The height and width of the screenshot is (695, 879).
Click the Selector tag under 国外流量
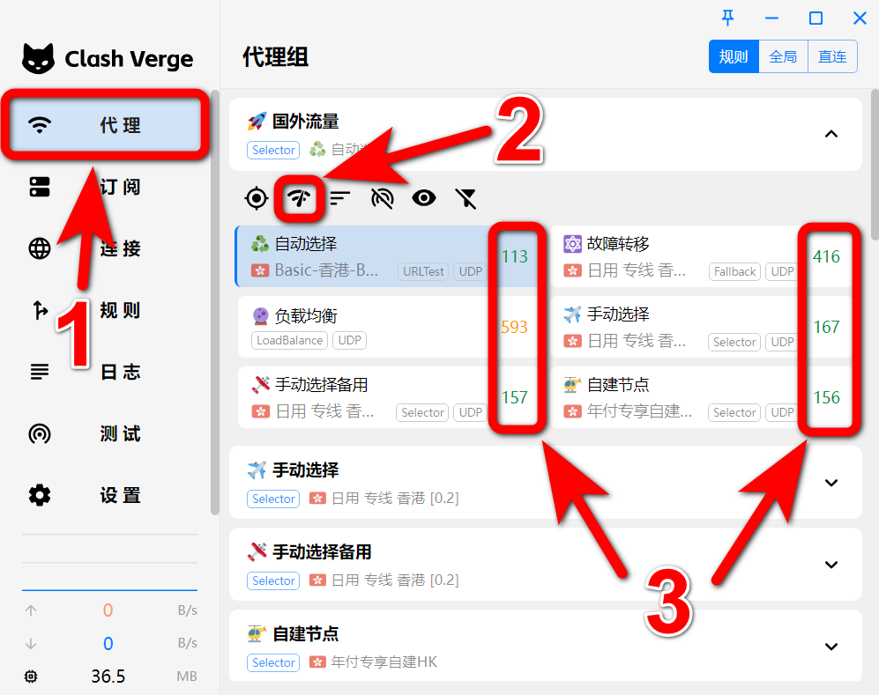(273, 150)
